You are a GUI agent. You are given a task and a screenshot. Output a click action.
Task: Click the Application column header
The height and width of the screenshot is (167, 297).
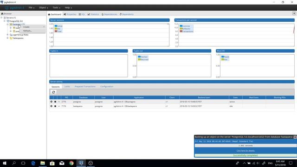point(139,97)
